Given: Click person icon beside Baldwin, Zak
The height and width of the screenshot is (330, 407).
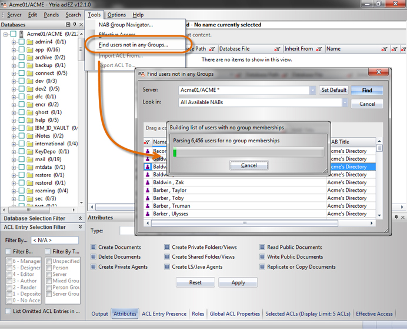Looking at the screenshot, I should [x=148, y=182].
